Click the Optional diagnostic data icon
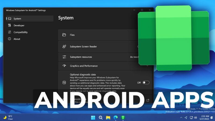Screen dimensions: 215x121 click(x=64, y=83)
